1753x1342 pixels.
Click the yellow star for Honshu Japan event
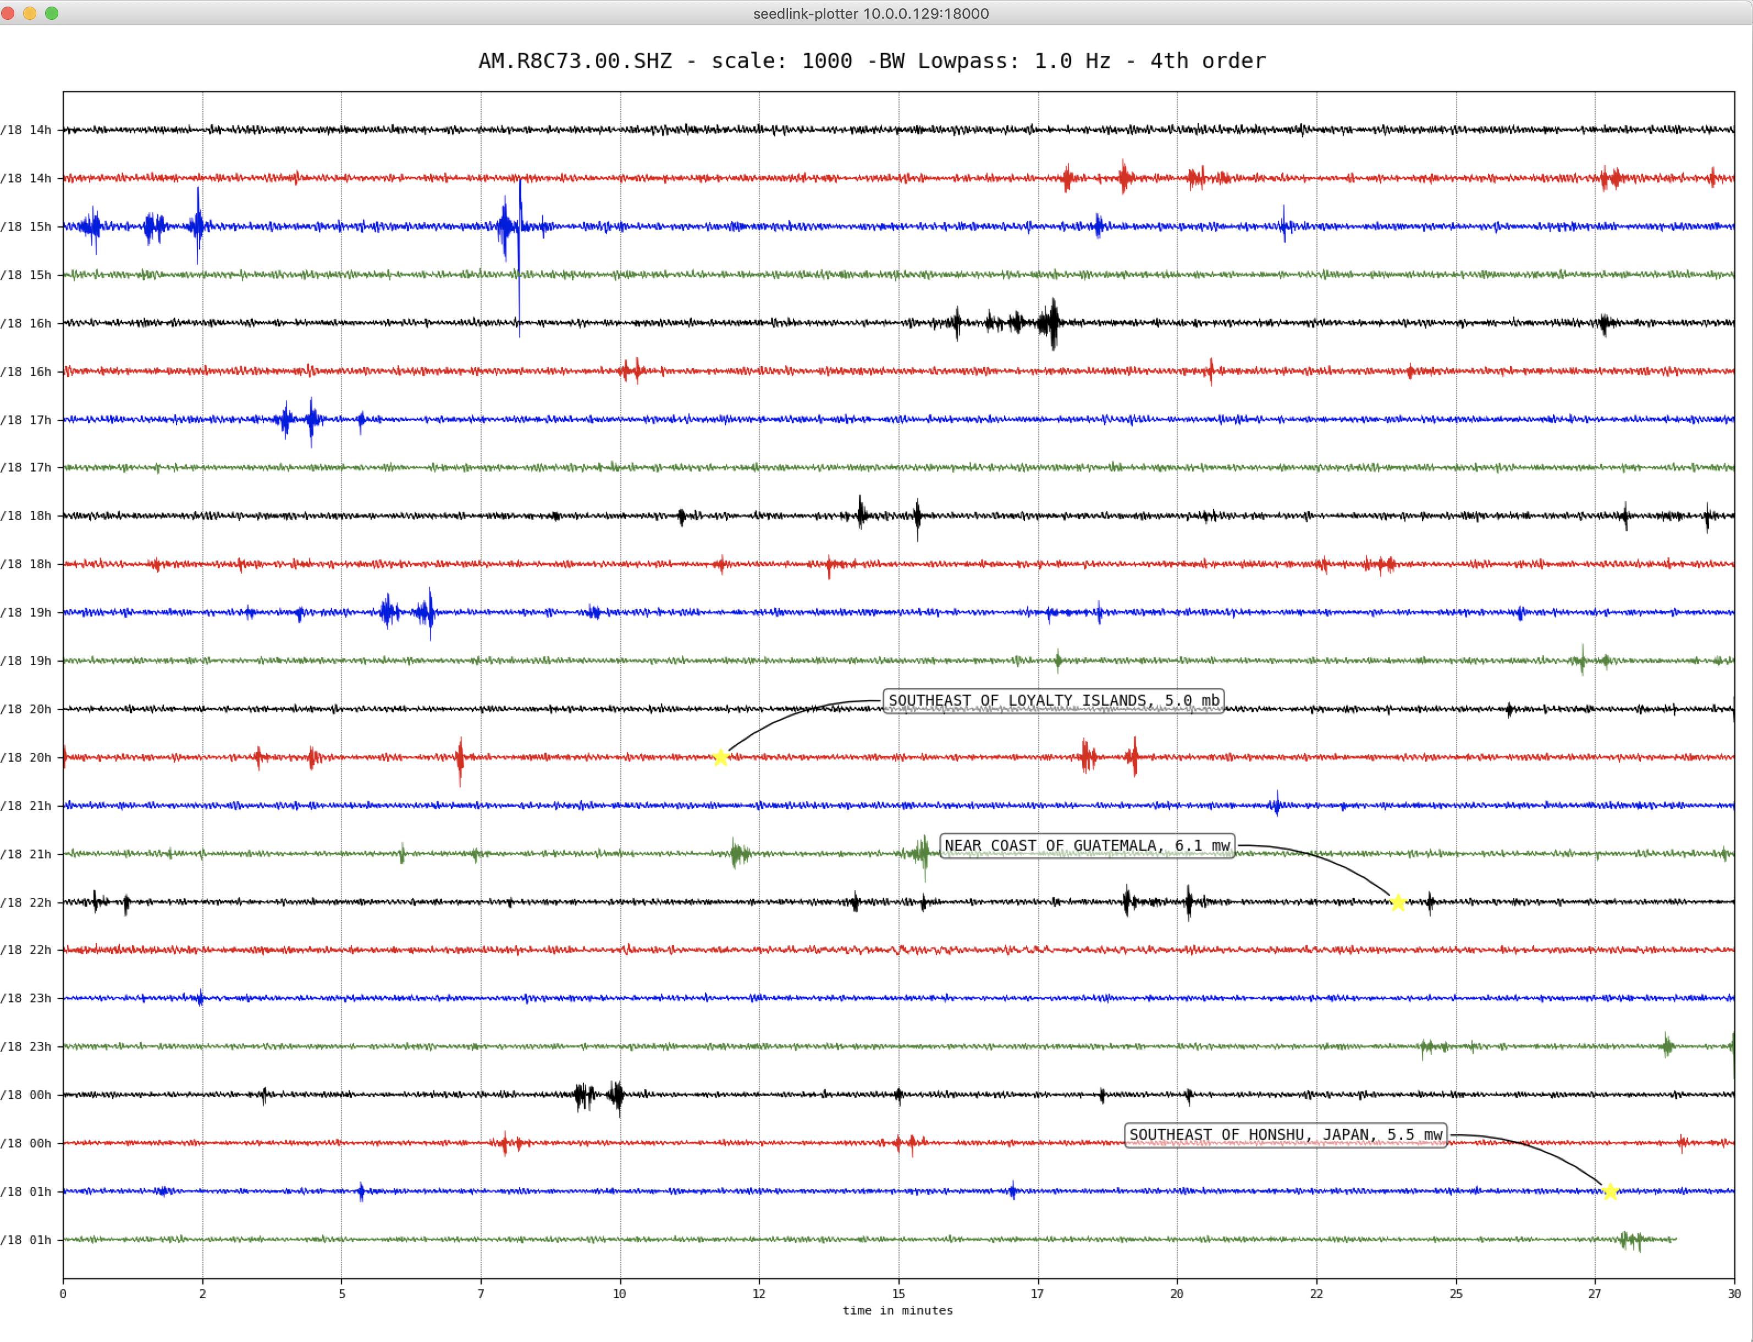click(1610, 1192)
